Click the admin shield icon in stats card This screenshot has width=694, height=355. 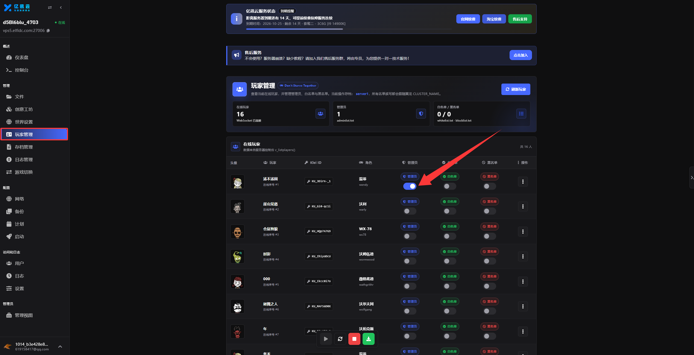pos(421,114)
